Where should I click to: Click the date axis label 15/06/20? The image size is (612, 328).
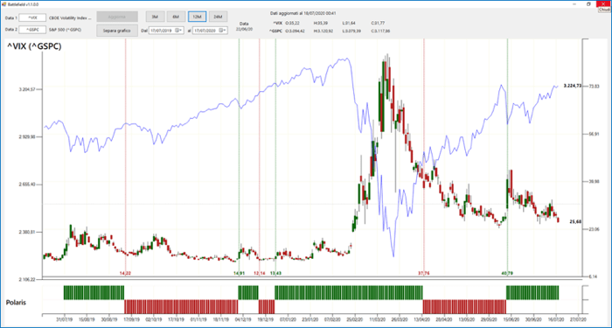click(511, 319)
